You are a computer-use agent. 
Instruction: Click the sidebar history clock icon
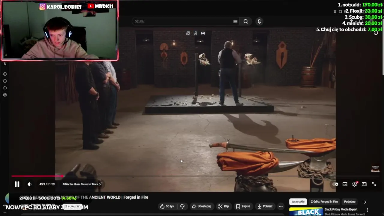pyautogui.click(x=5, y=81)
